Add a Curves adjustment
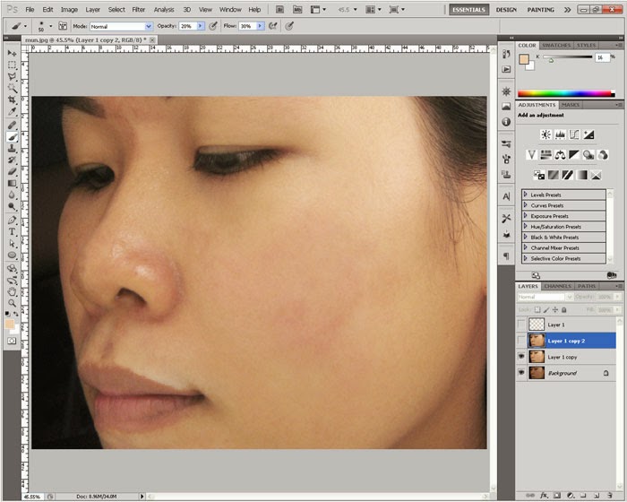627x502 pixels. pos(574,134)
